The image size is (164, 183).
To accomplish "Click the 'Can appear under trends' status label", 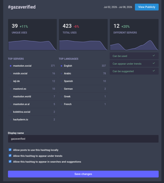I will click(127, 64).
